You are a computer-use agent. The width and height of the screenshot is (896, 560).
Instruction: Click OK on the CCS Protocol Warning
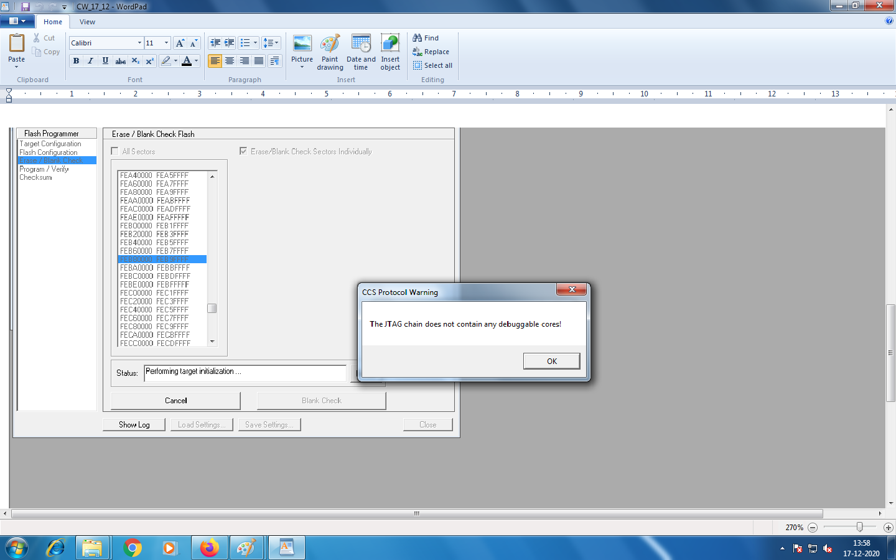[551, 361]
